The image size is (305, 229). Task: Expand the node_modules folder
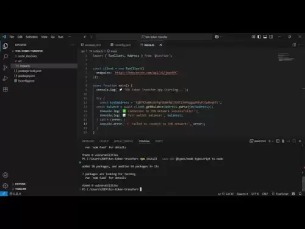[x=27, y=56]
